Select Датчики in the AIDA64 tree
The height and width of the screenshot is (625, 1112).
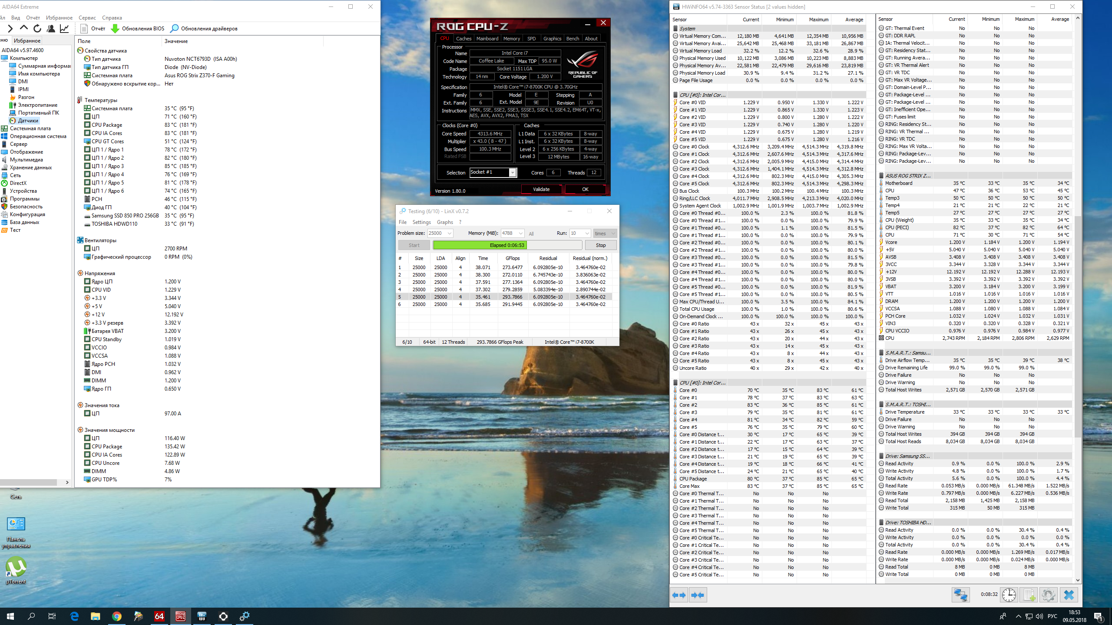(x=28, y=121)
